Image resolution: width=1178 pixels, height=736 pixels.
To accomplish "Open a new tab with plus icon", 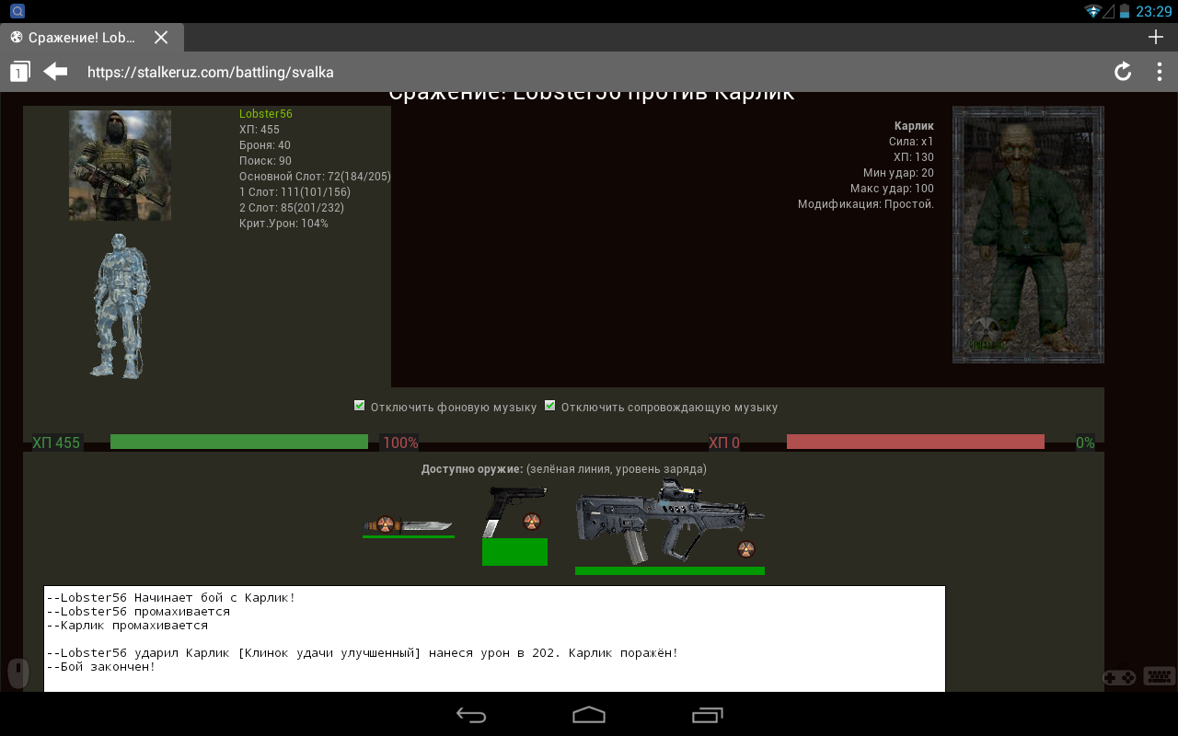I will click(1156, 37).
